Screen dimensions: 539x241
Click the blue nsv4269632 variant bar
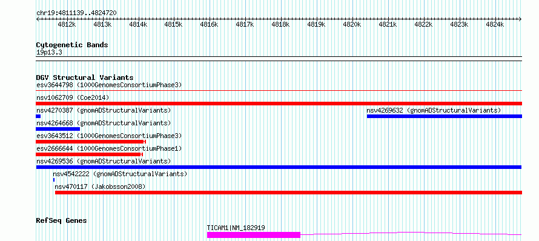[x=444, y=116]
